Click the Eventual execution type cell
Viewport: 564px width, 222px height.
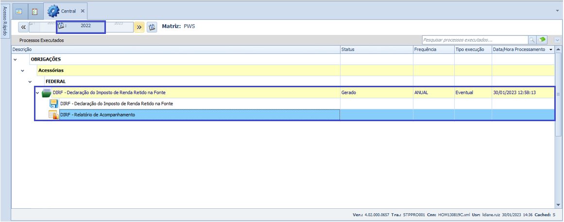[473, 93]
